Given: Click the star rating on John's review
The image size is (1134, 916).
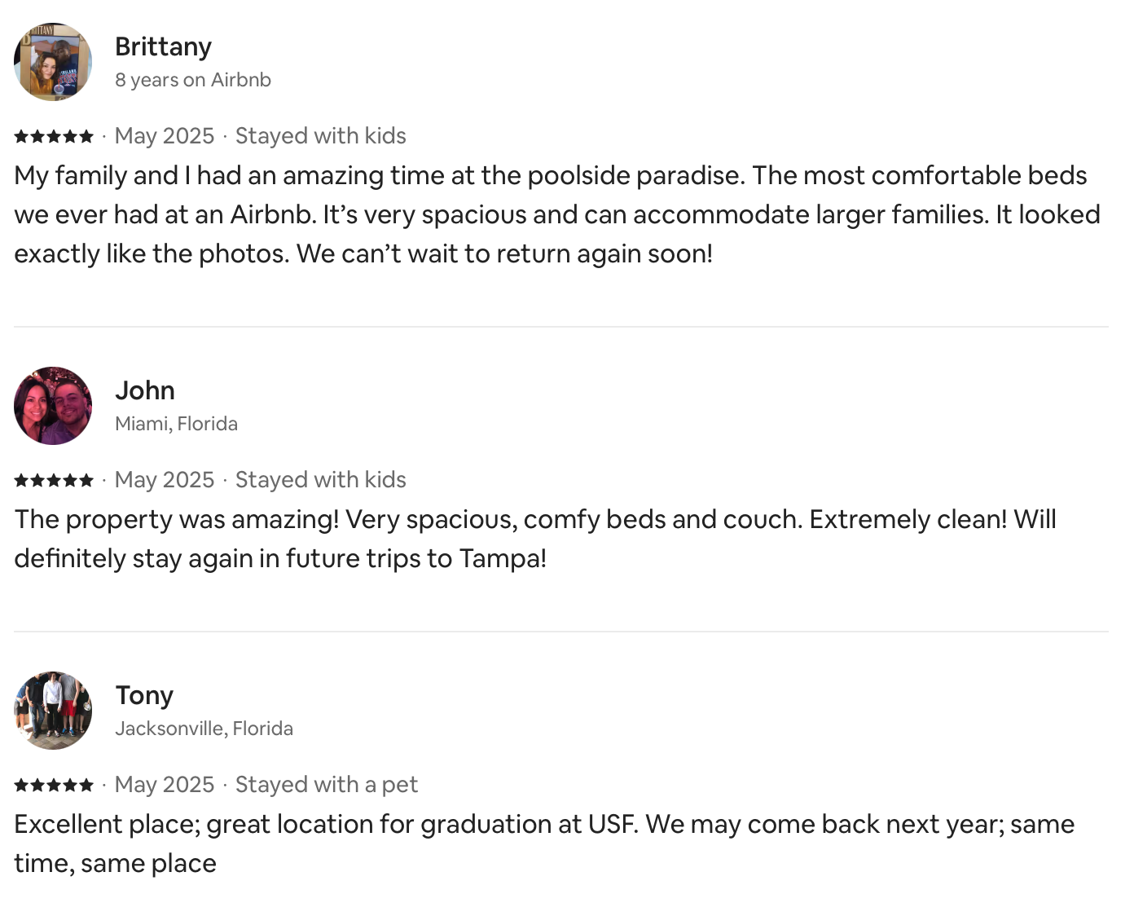Looking at the screenshot, I should coord(54,480).
